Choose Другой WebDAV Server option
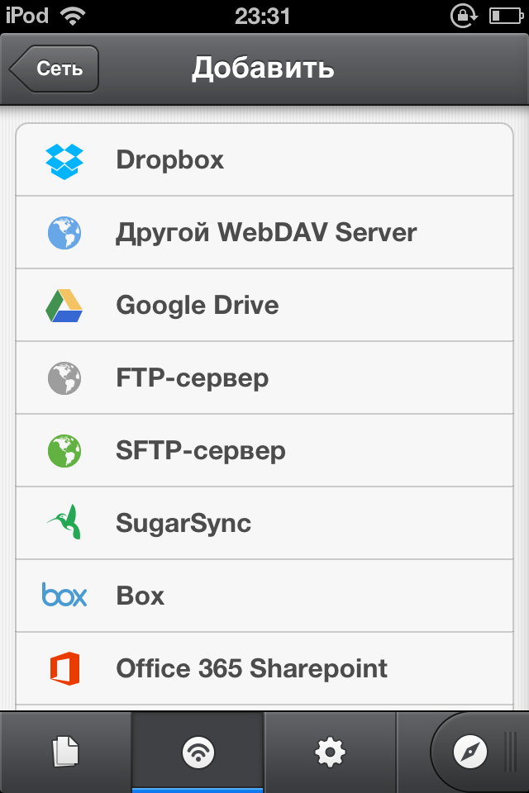529x793 pixels. (264, 232)
